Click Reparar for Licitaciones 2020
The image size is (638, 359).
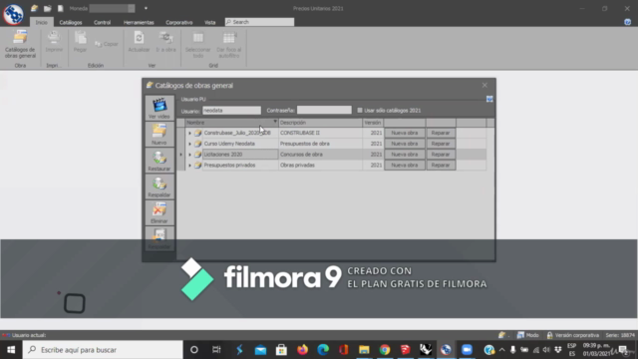point(441,155)
